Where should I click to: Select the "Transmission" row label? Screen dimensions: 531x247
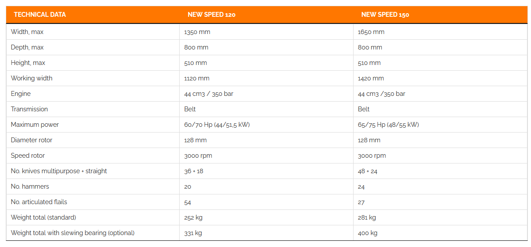(29, 109)
